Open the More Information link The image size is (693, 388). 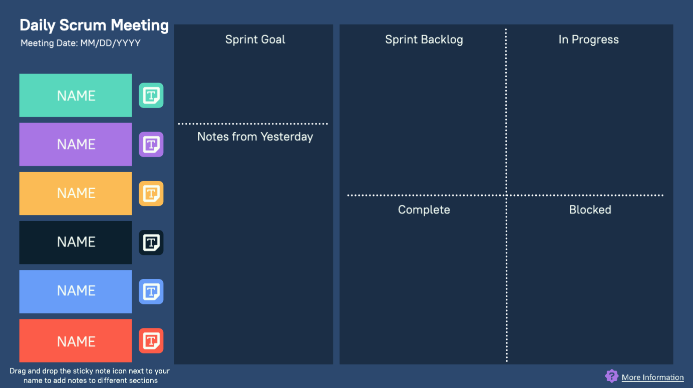[x=652, y=377]
